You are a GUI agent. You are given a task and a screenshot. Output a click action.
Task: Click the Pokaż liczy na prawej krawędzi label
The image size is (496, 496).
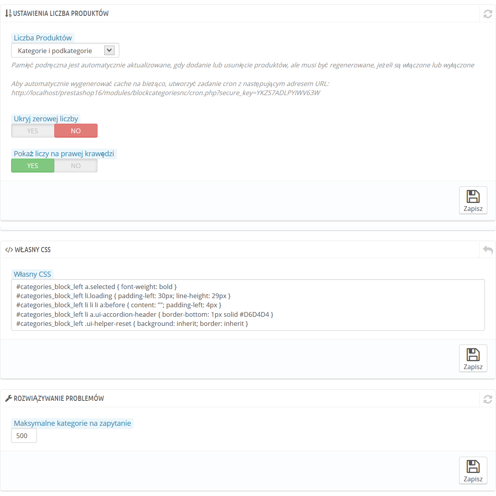click(x=64, y=154)
